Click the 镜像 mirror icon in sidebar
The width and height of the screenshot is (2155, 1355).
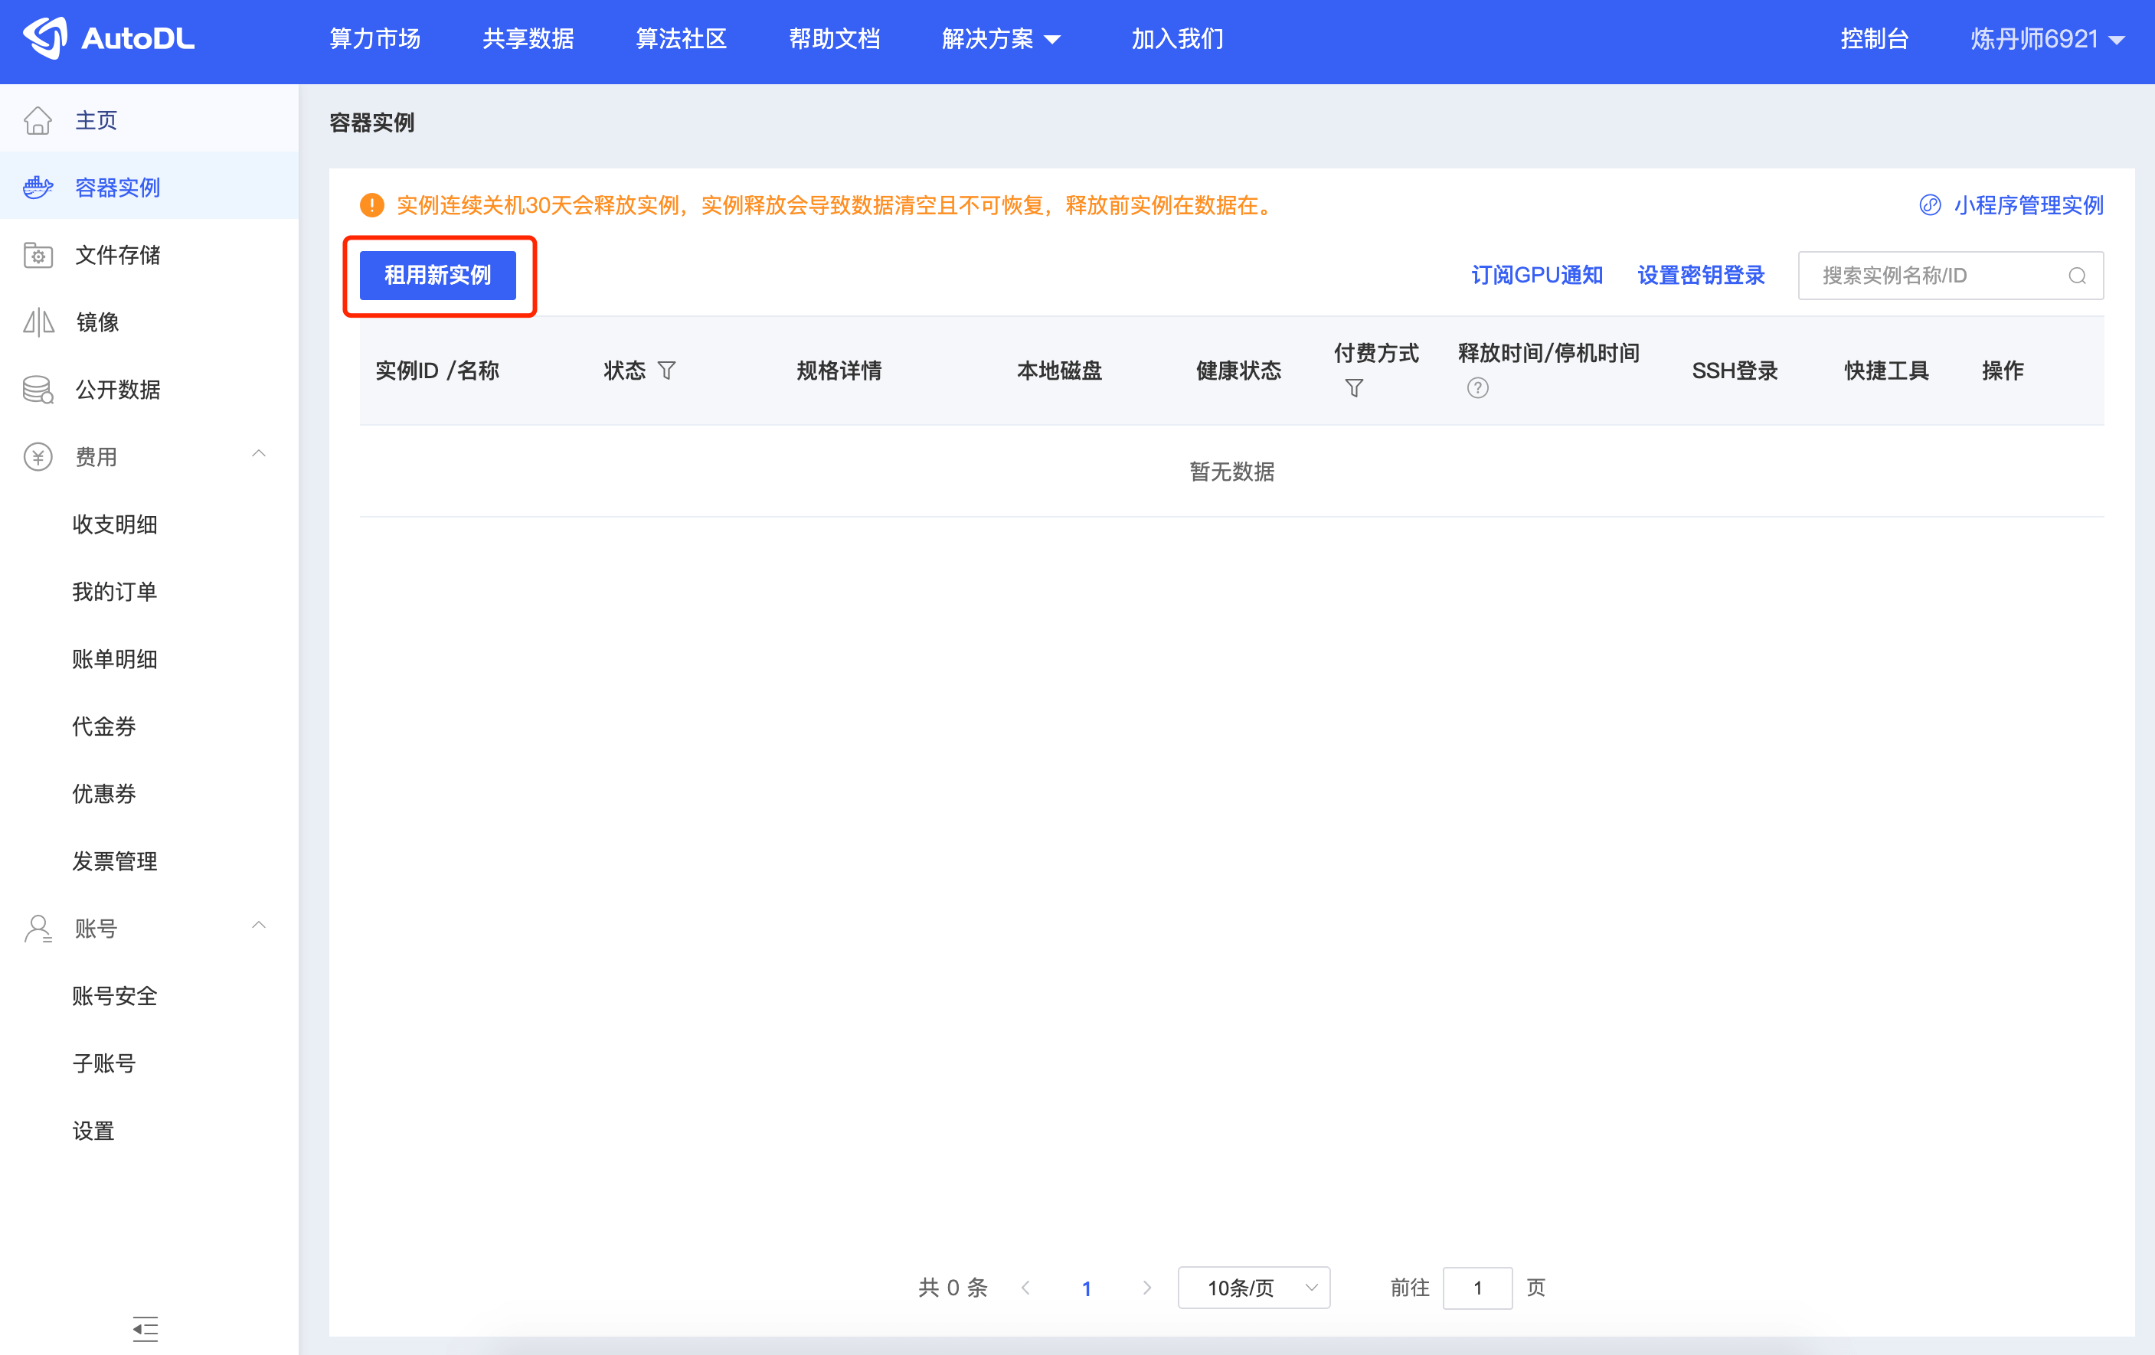pos(38,322)
